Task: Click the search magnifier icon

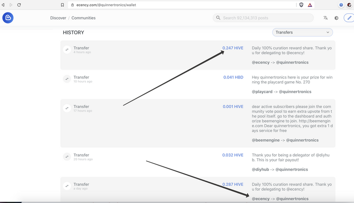Action: tap(218, 18)
